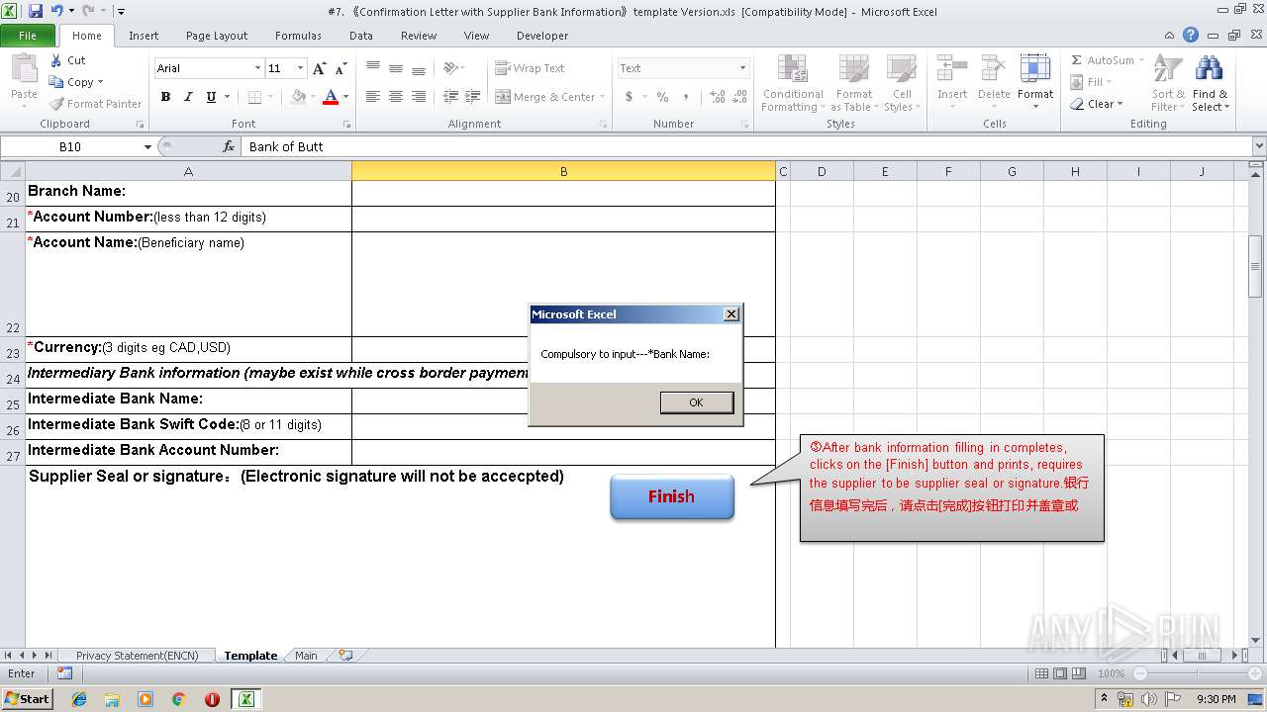Screen dimensions: 1267x712
Task: Click the Center alignment icon
Action: click(x=396, y=97)
